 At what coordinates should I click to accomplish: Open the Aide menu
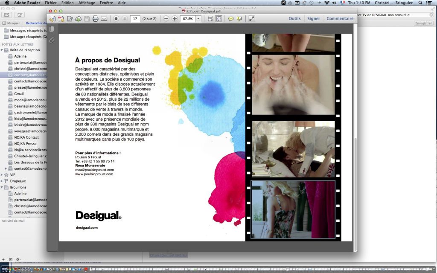pyautogui.click(x=122, y=3)
